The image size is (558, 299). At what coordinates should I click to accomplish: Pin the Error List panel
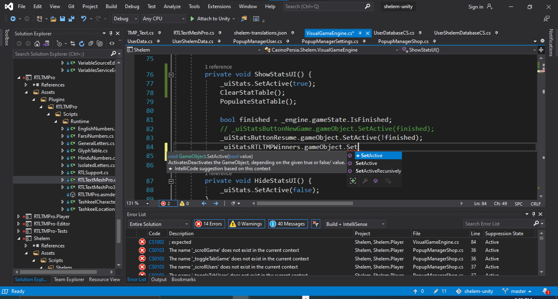pyautogui.click(x=533, y=214)
